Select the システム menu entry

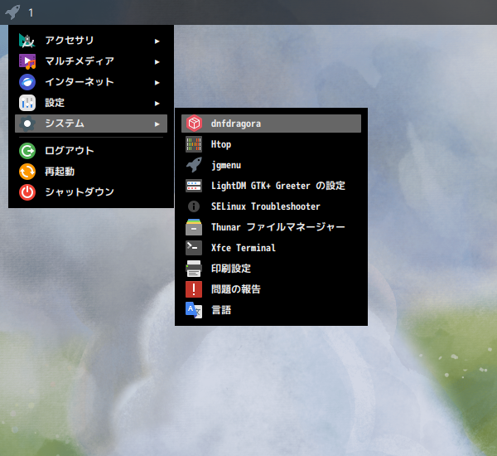(91, 124)
